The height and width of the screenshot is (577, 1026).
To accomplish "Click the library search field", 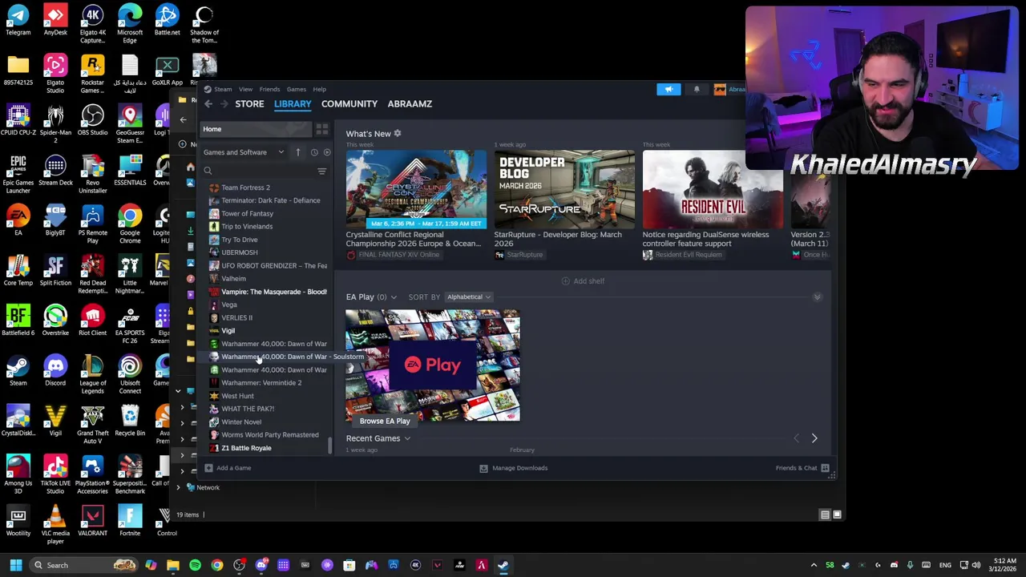I will point(258,171).
